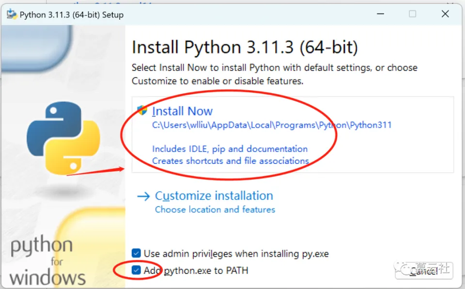Click the Cancel button
The width and height of the screenshot is (465, 289).
click(x=424, y=271)
